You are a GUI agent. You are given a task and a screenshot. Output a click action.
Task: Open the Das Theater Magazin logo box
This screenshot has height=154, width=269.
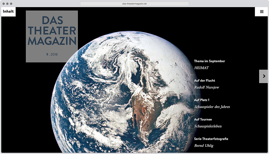tap(52, 36)
